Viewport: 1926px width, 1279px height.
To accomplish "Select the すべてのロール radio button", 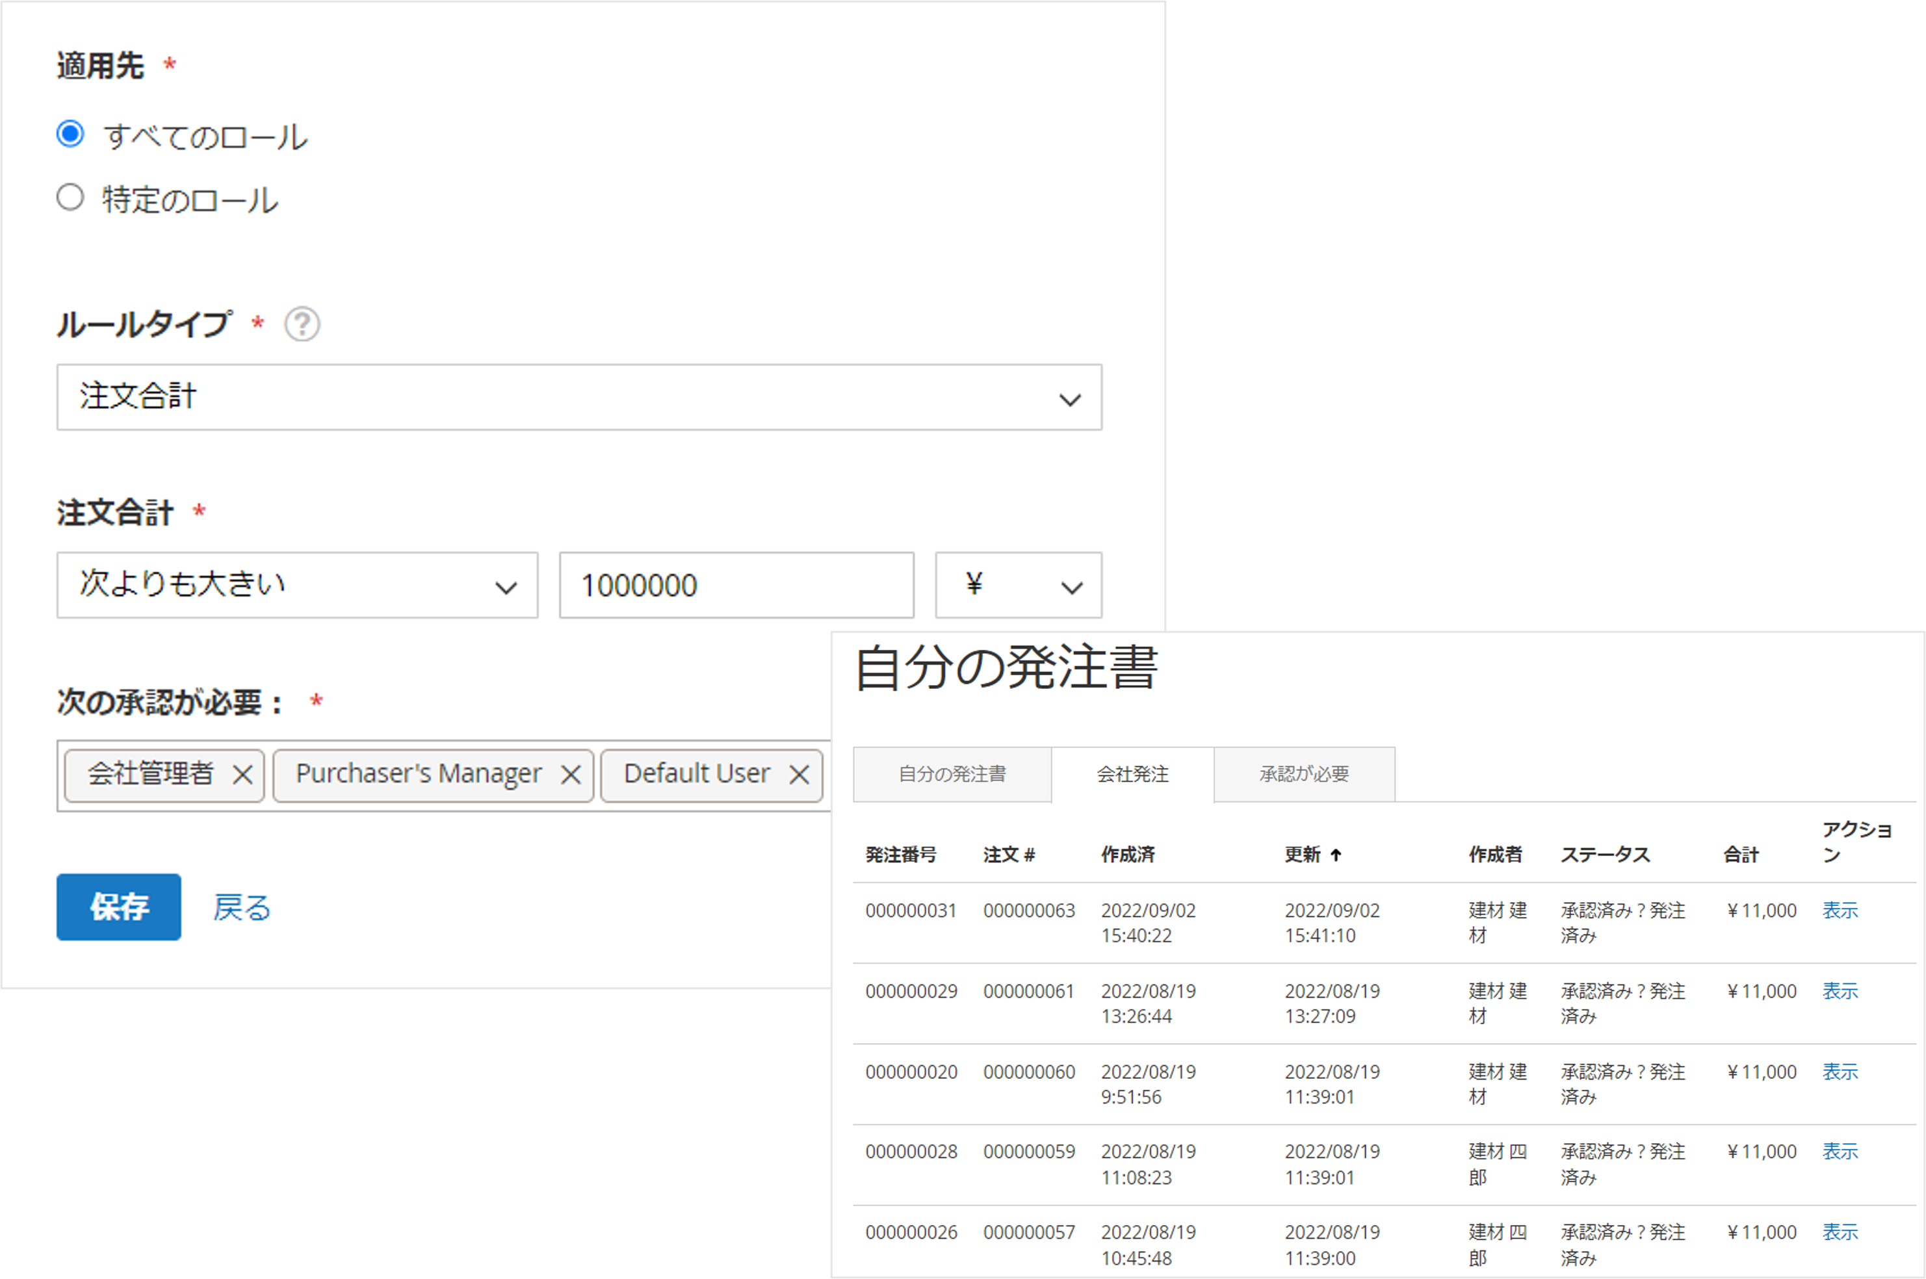I will coord(70,134).
